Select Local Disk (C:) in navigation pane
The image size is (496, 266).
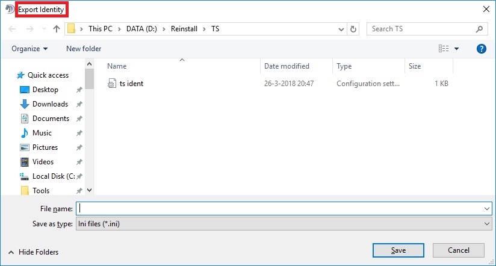point(53,176)
